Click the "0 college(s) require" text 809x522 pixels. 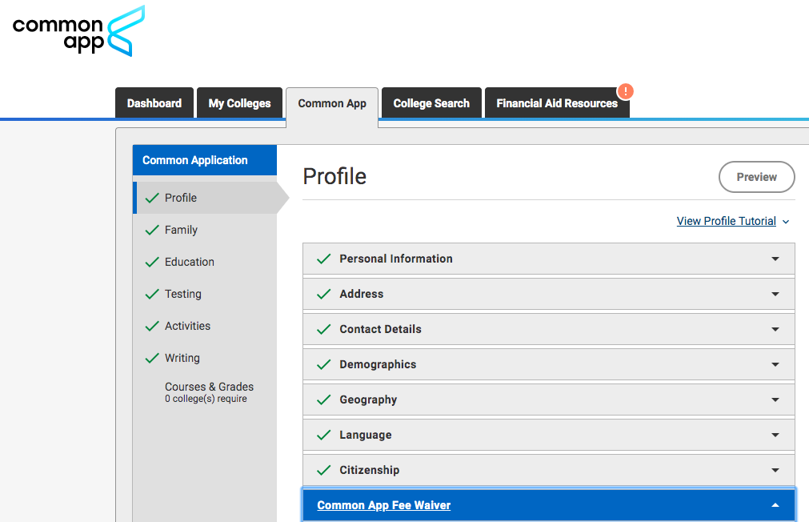click(206, 399)
